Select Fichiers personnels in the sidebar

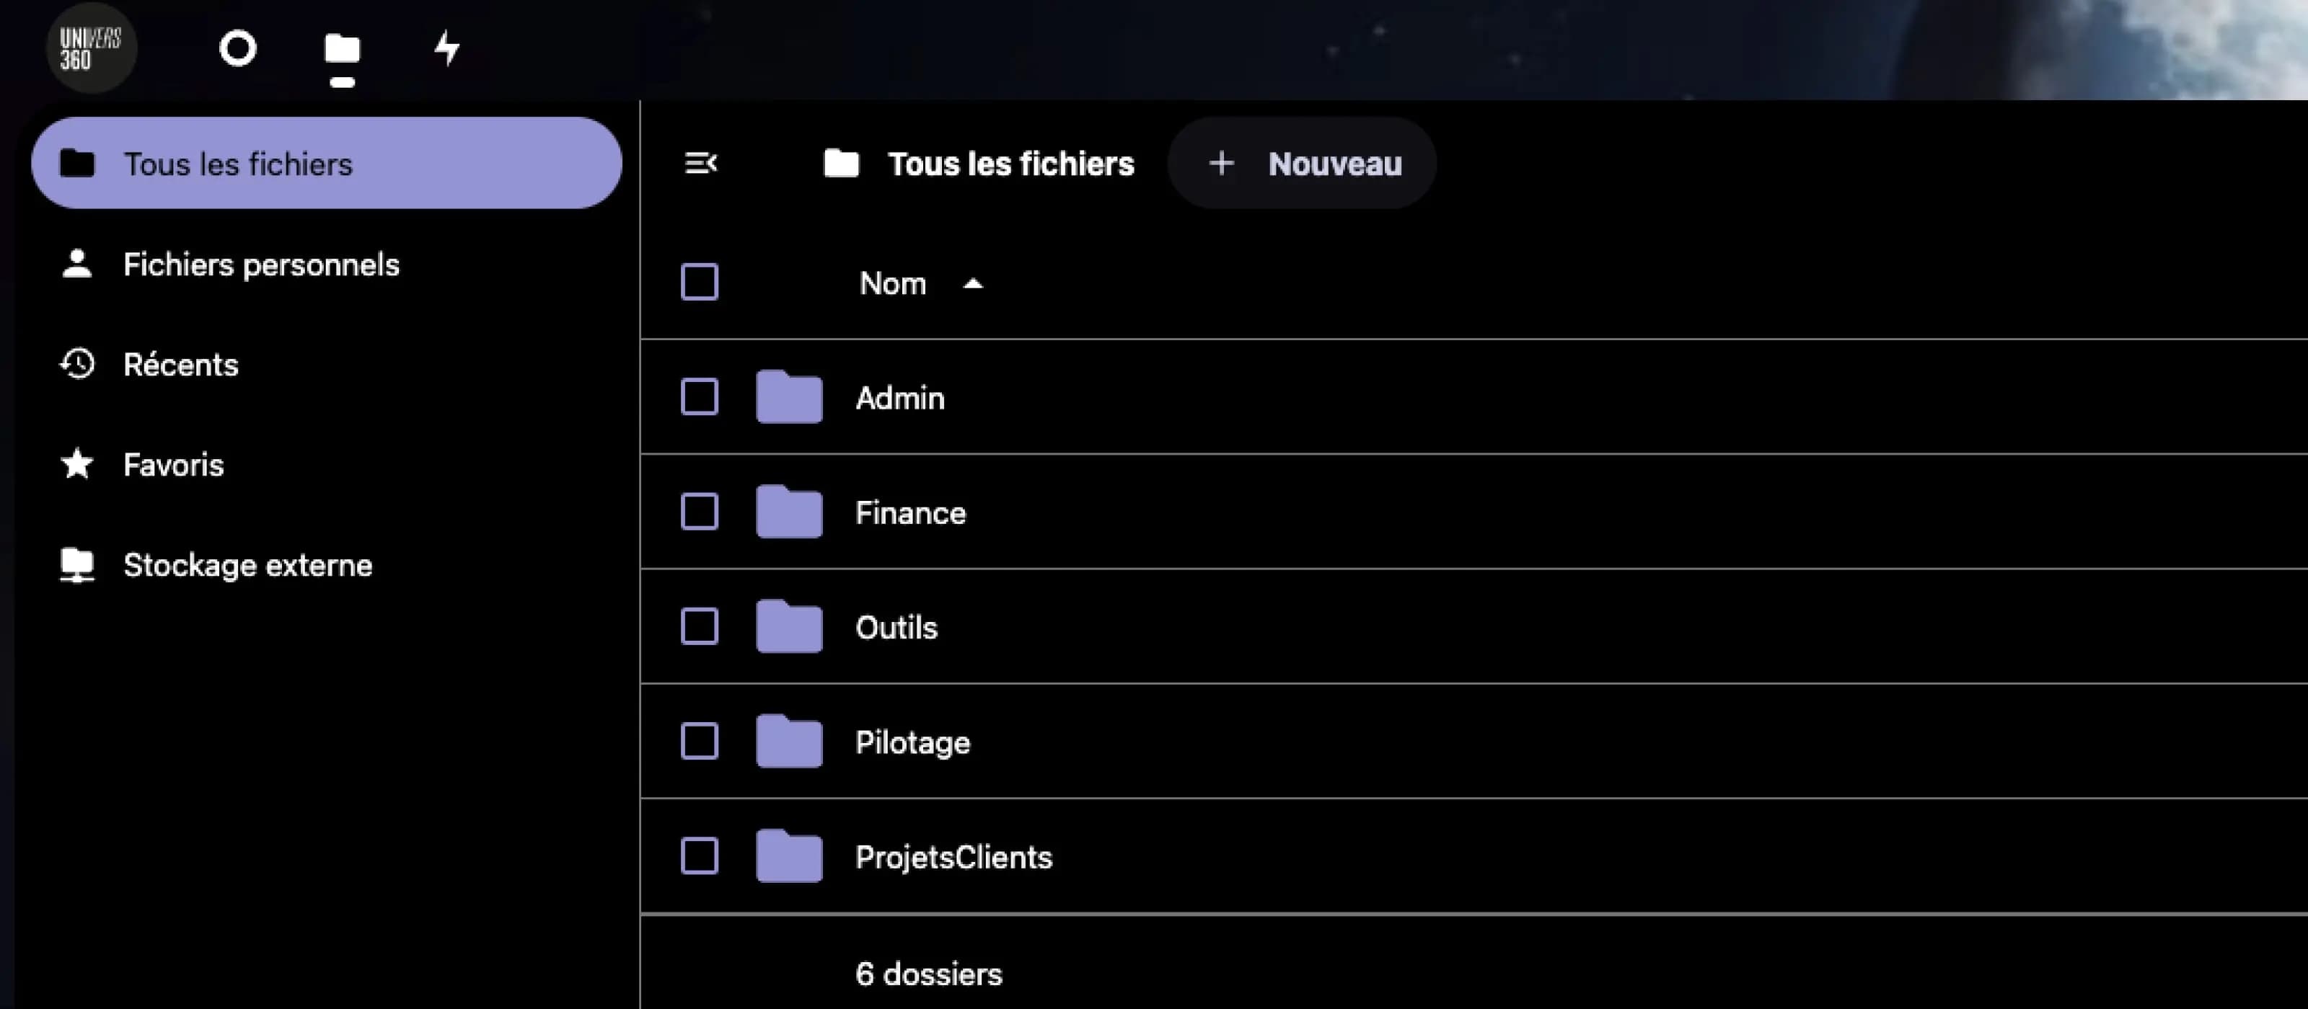[262, 264]
